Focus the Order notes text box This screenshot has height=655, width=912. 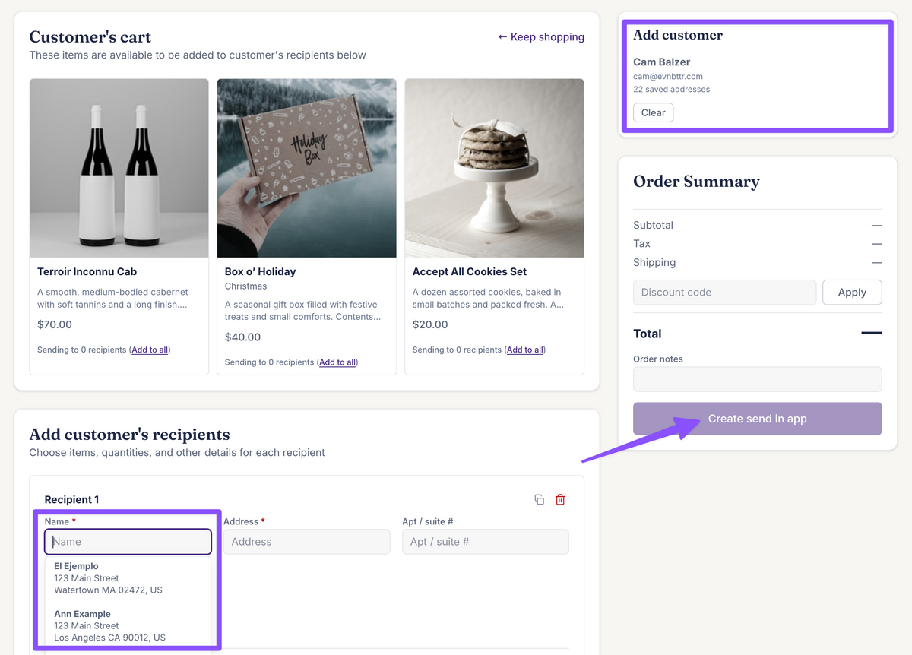point(757,379)
